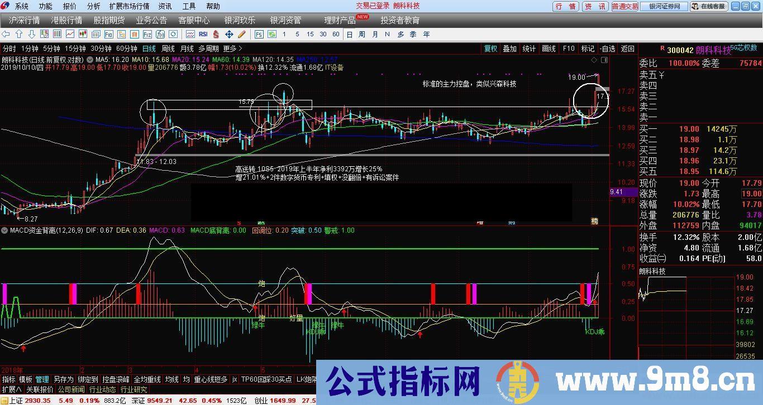Click the red dollar sign icon
The image size is (763, 405).
point(216,34)
